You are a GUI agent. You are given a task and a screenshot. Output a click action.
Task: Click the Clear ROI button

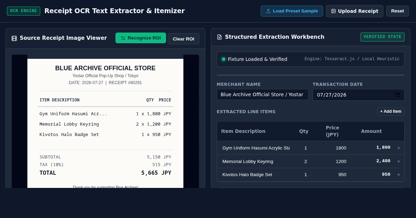[x=183, y=39]
